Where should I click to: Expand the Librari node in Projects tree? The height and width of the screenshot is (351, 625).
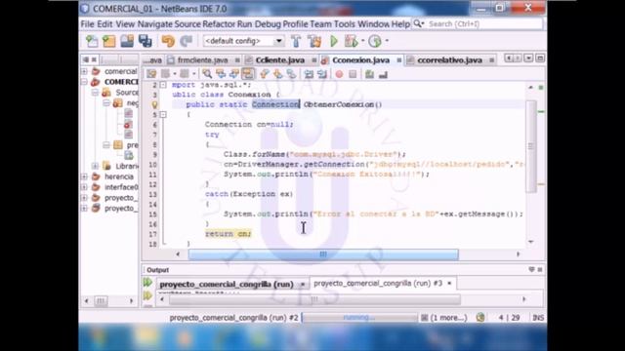pyautogui.click(x=96, y=166)
